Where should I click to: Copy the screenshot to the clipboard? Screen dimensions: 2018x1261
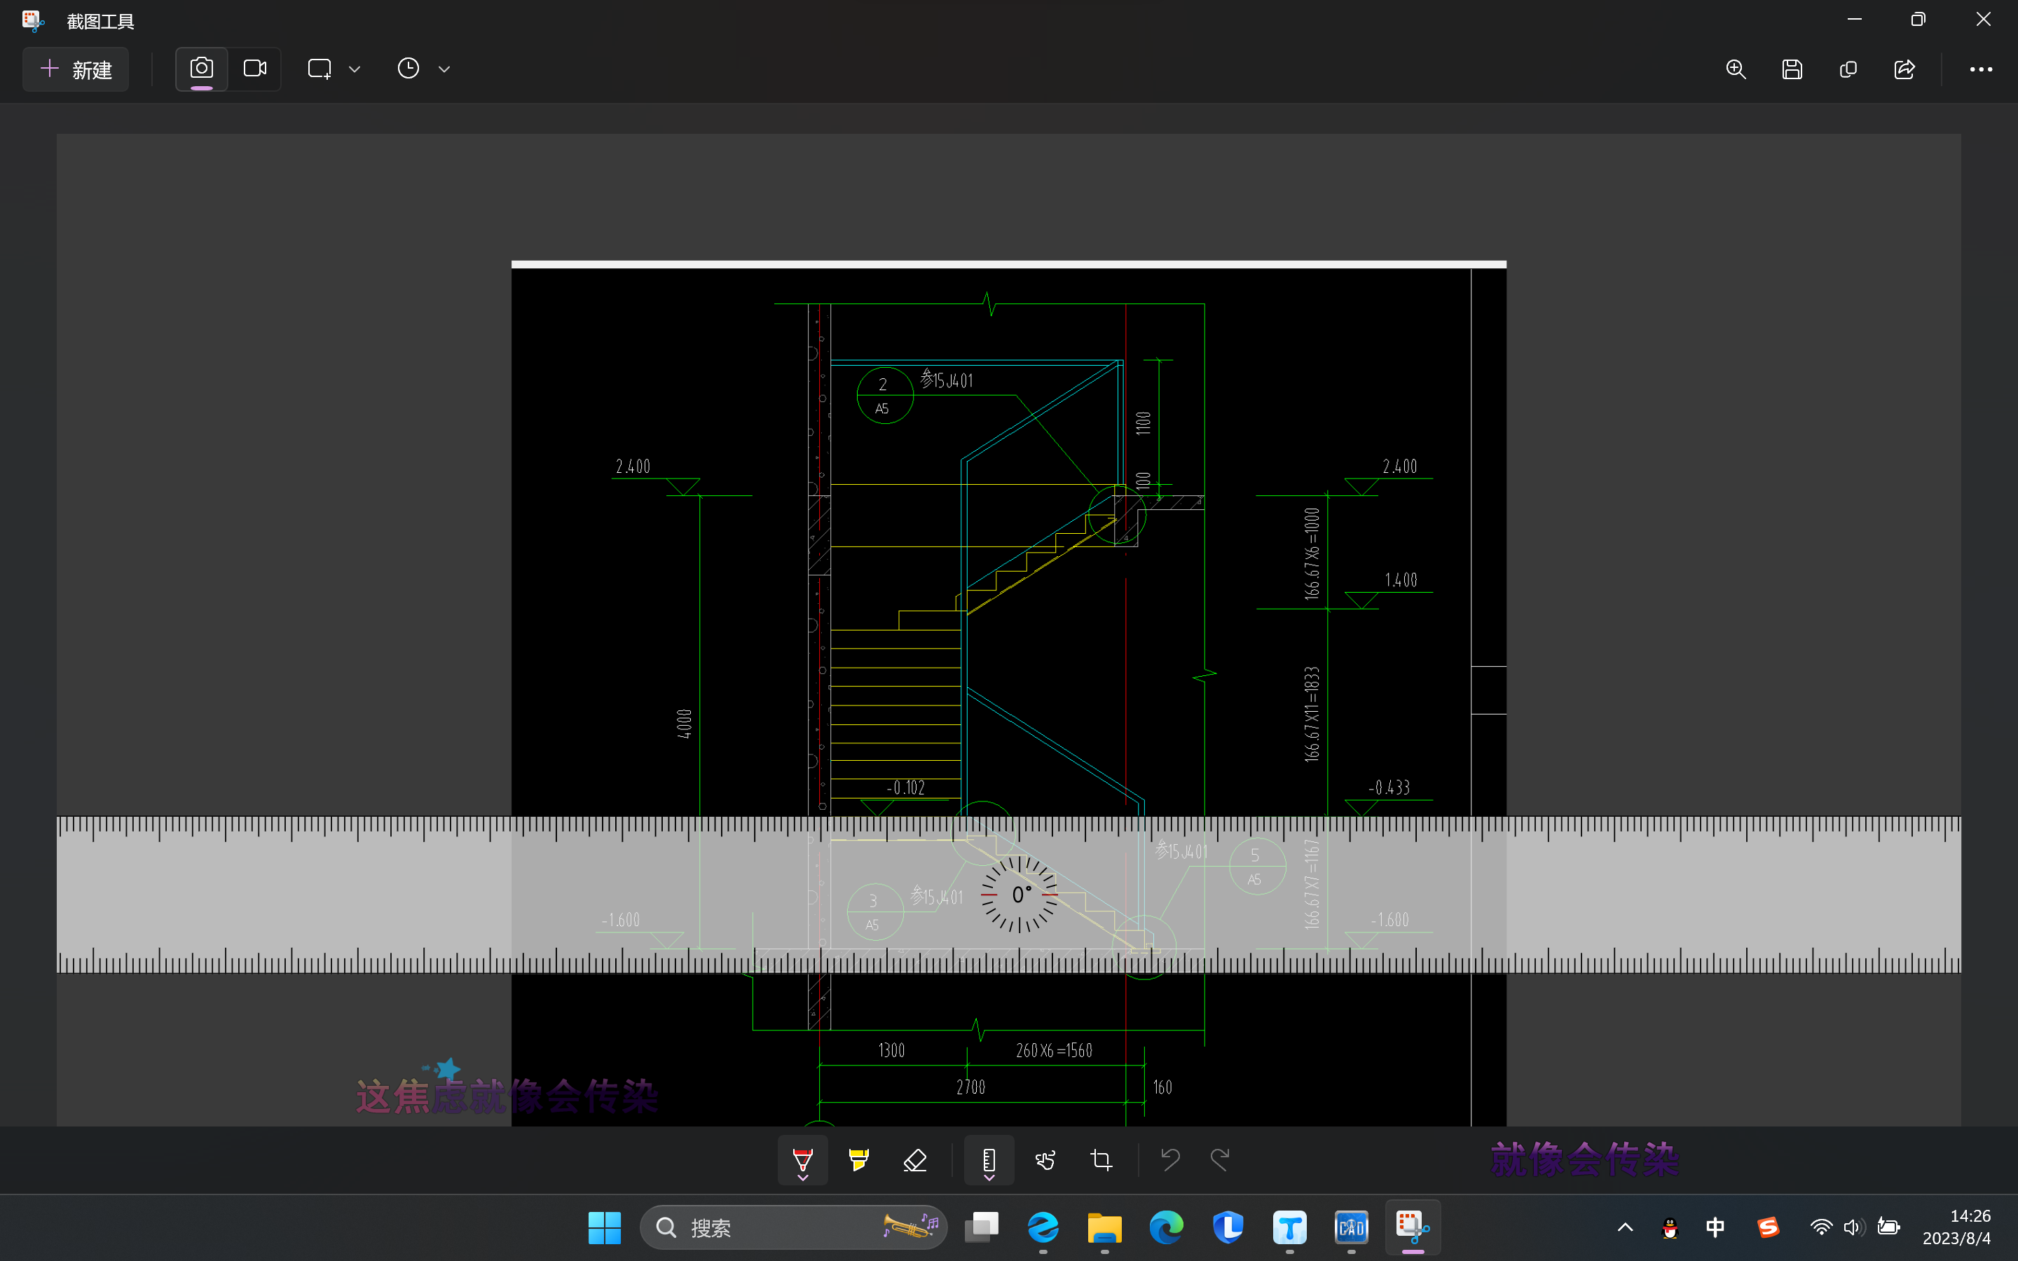coord(1848,69)
